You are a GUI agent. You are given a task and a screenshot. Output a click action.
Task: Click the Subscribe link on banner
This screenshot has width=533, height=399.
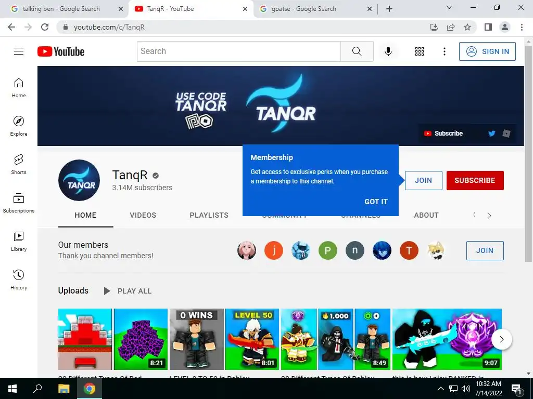443,134
